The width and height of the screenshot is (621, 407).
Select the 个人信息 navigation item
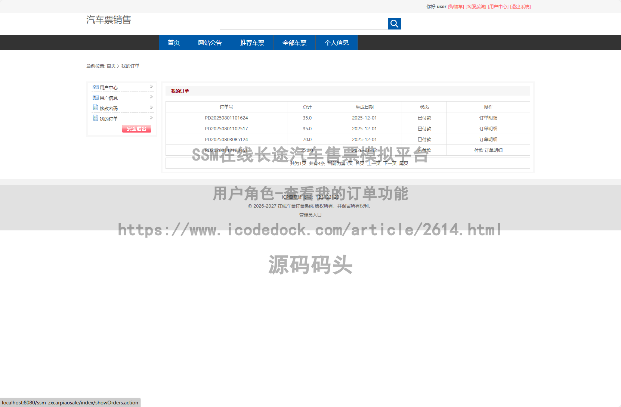[x=336, y=43]
